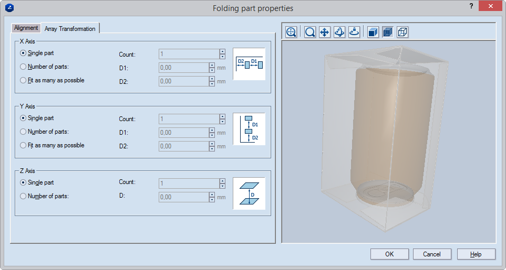Click the Cancel button
The width and height of the screenshot is (506, 270).
pyautogui.click(x=431, y=254)
